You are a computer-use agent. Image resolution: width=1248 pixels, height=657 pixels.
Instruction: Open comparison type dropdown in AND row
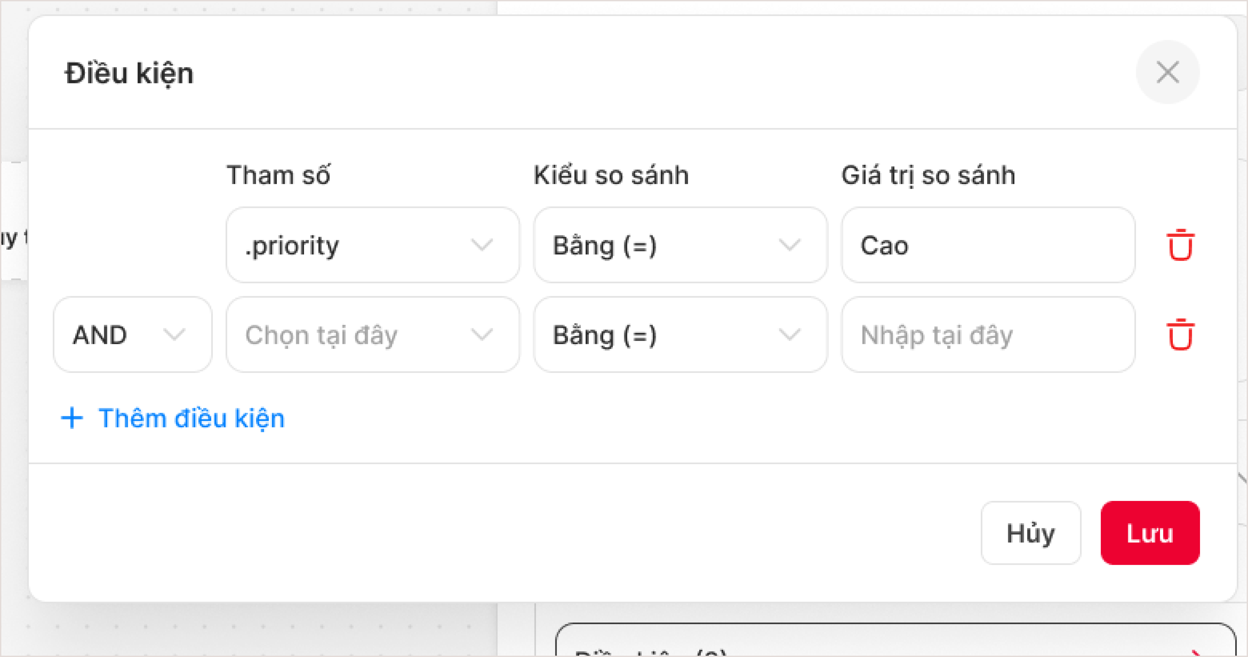pos(680,335)
